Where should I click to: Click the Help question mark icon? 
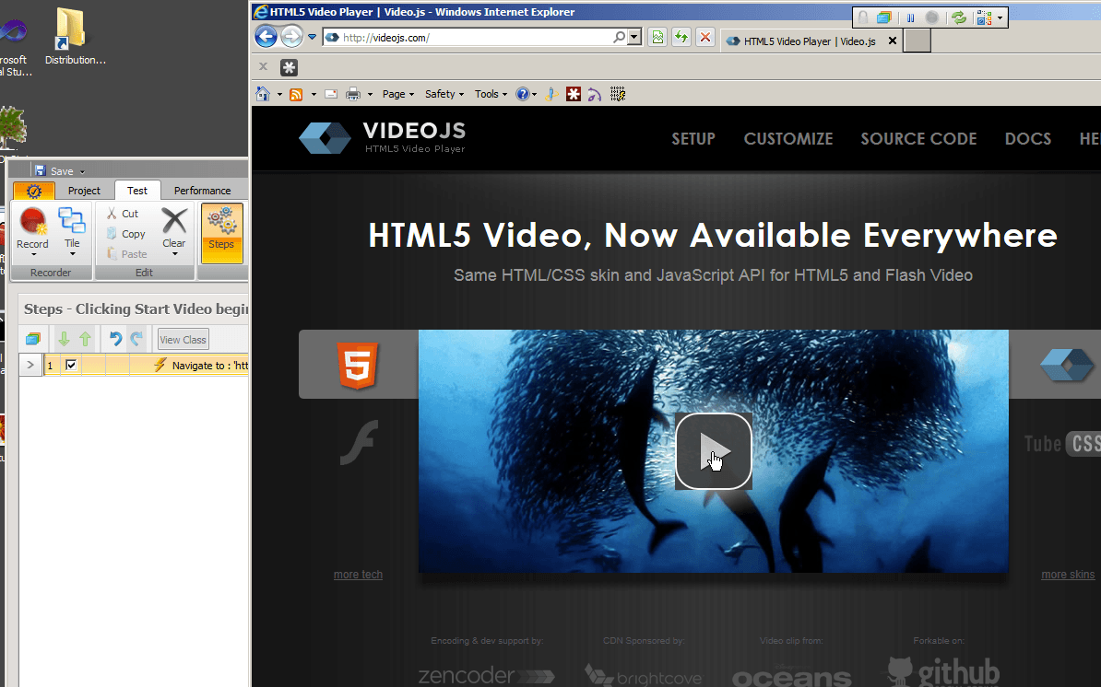(523, 94)
